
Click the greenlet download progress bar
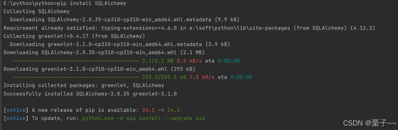(x=76, y=77)
